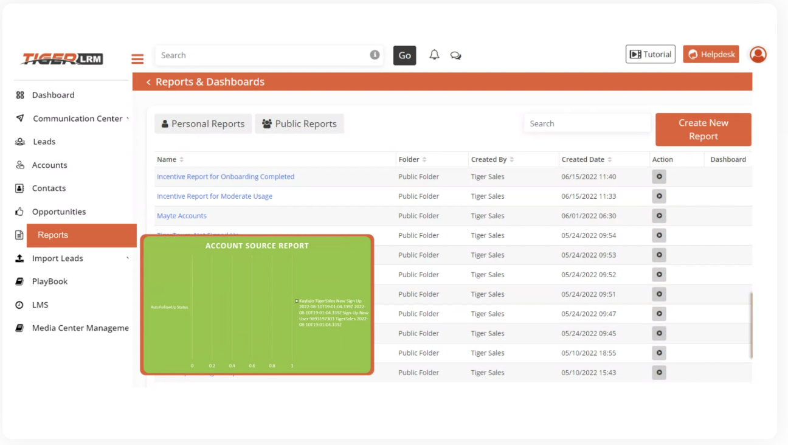
Task: Sort table by Folder column
Action: (424, 160)
